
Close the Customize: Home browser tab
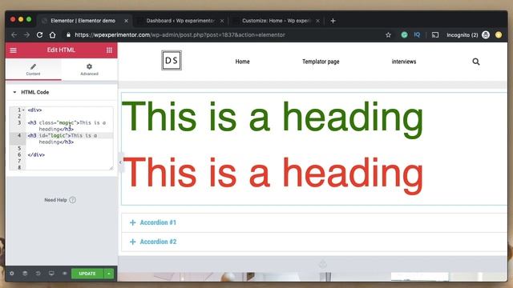[x=317, y=21]
